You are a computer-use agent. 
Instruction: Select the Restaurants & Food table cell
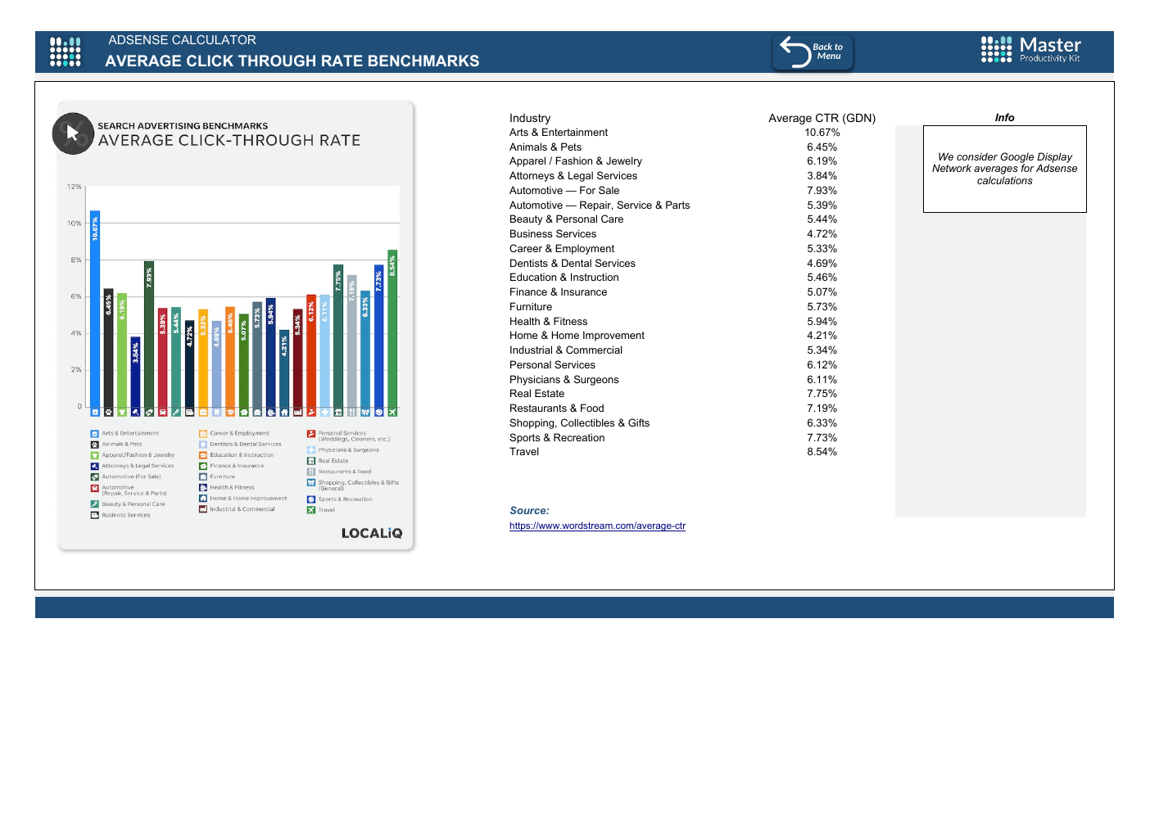tap(557, 409)
